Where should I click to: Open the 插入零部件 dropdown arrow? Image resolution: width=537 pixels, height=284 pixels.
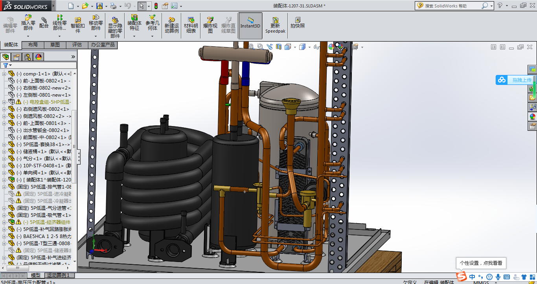click(x=28, y=36)
